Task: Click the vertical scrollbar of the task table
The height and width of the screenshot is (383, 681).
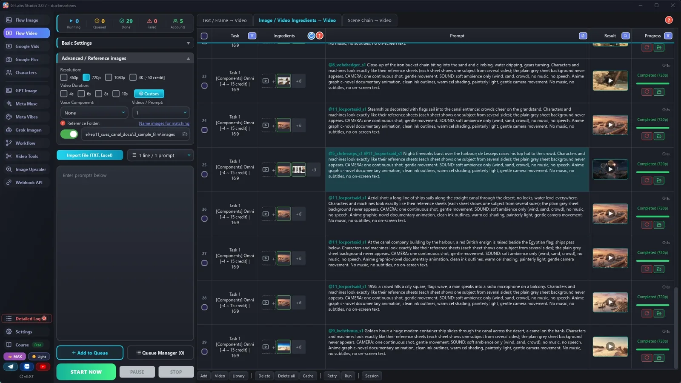Action: pos(676,328)
